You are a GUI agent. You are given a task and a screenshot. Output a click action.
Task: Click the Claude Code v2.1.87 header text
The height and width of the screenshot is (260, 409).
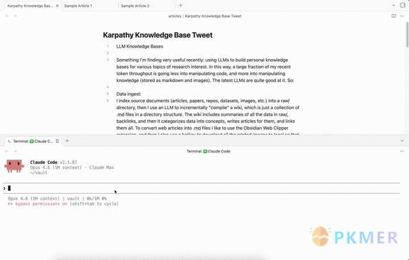click(x=53, y=162)
